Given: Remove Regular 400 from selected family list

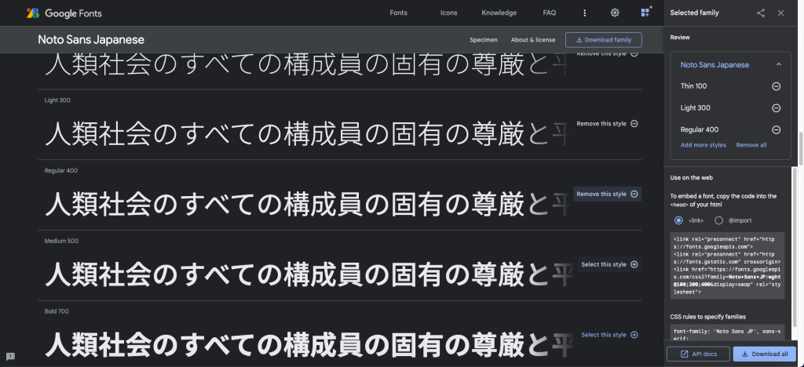Looking at the screenshot, I should (x=777, y=130).
